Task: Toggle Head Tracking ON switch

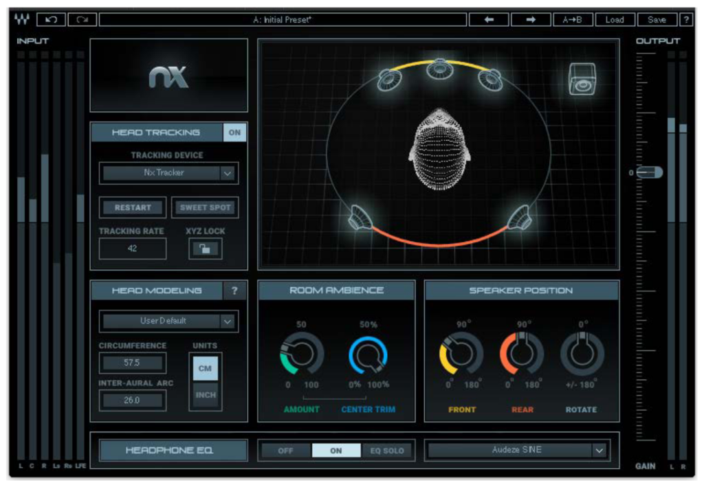Action: pyautogui.click(x=234, y=133)
